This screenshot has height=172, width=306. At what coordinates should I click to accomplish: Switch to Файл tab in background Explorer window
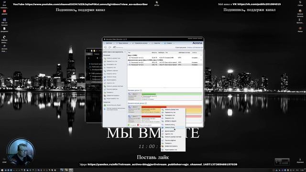[89, 54]
